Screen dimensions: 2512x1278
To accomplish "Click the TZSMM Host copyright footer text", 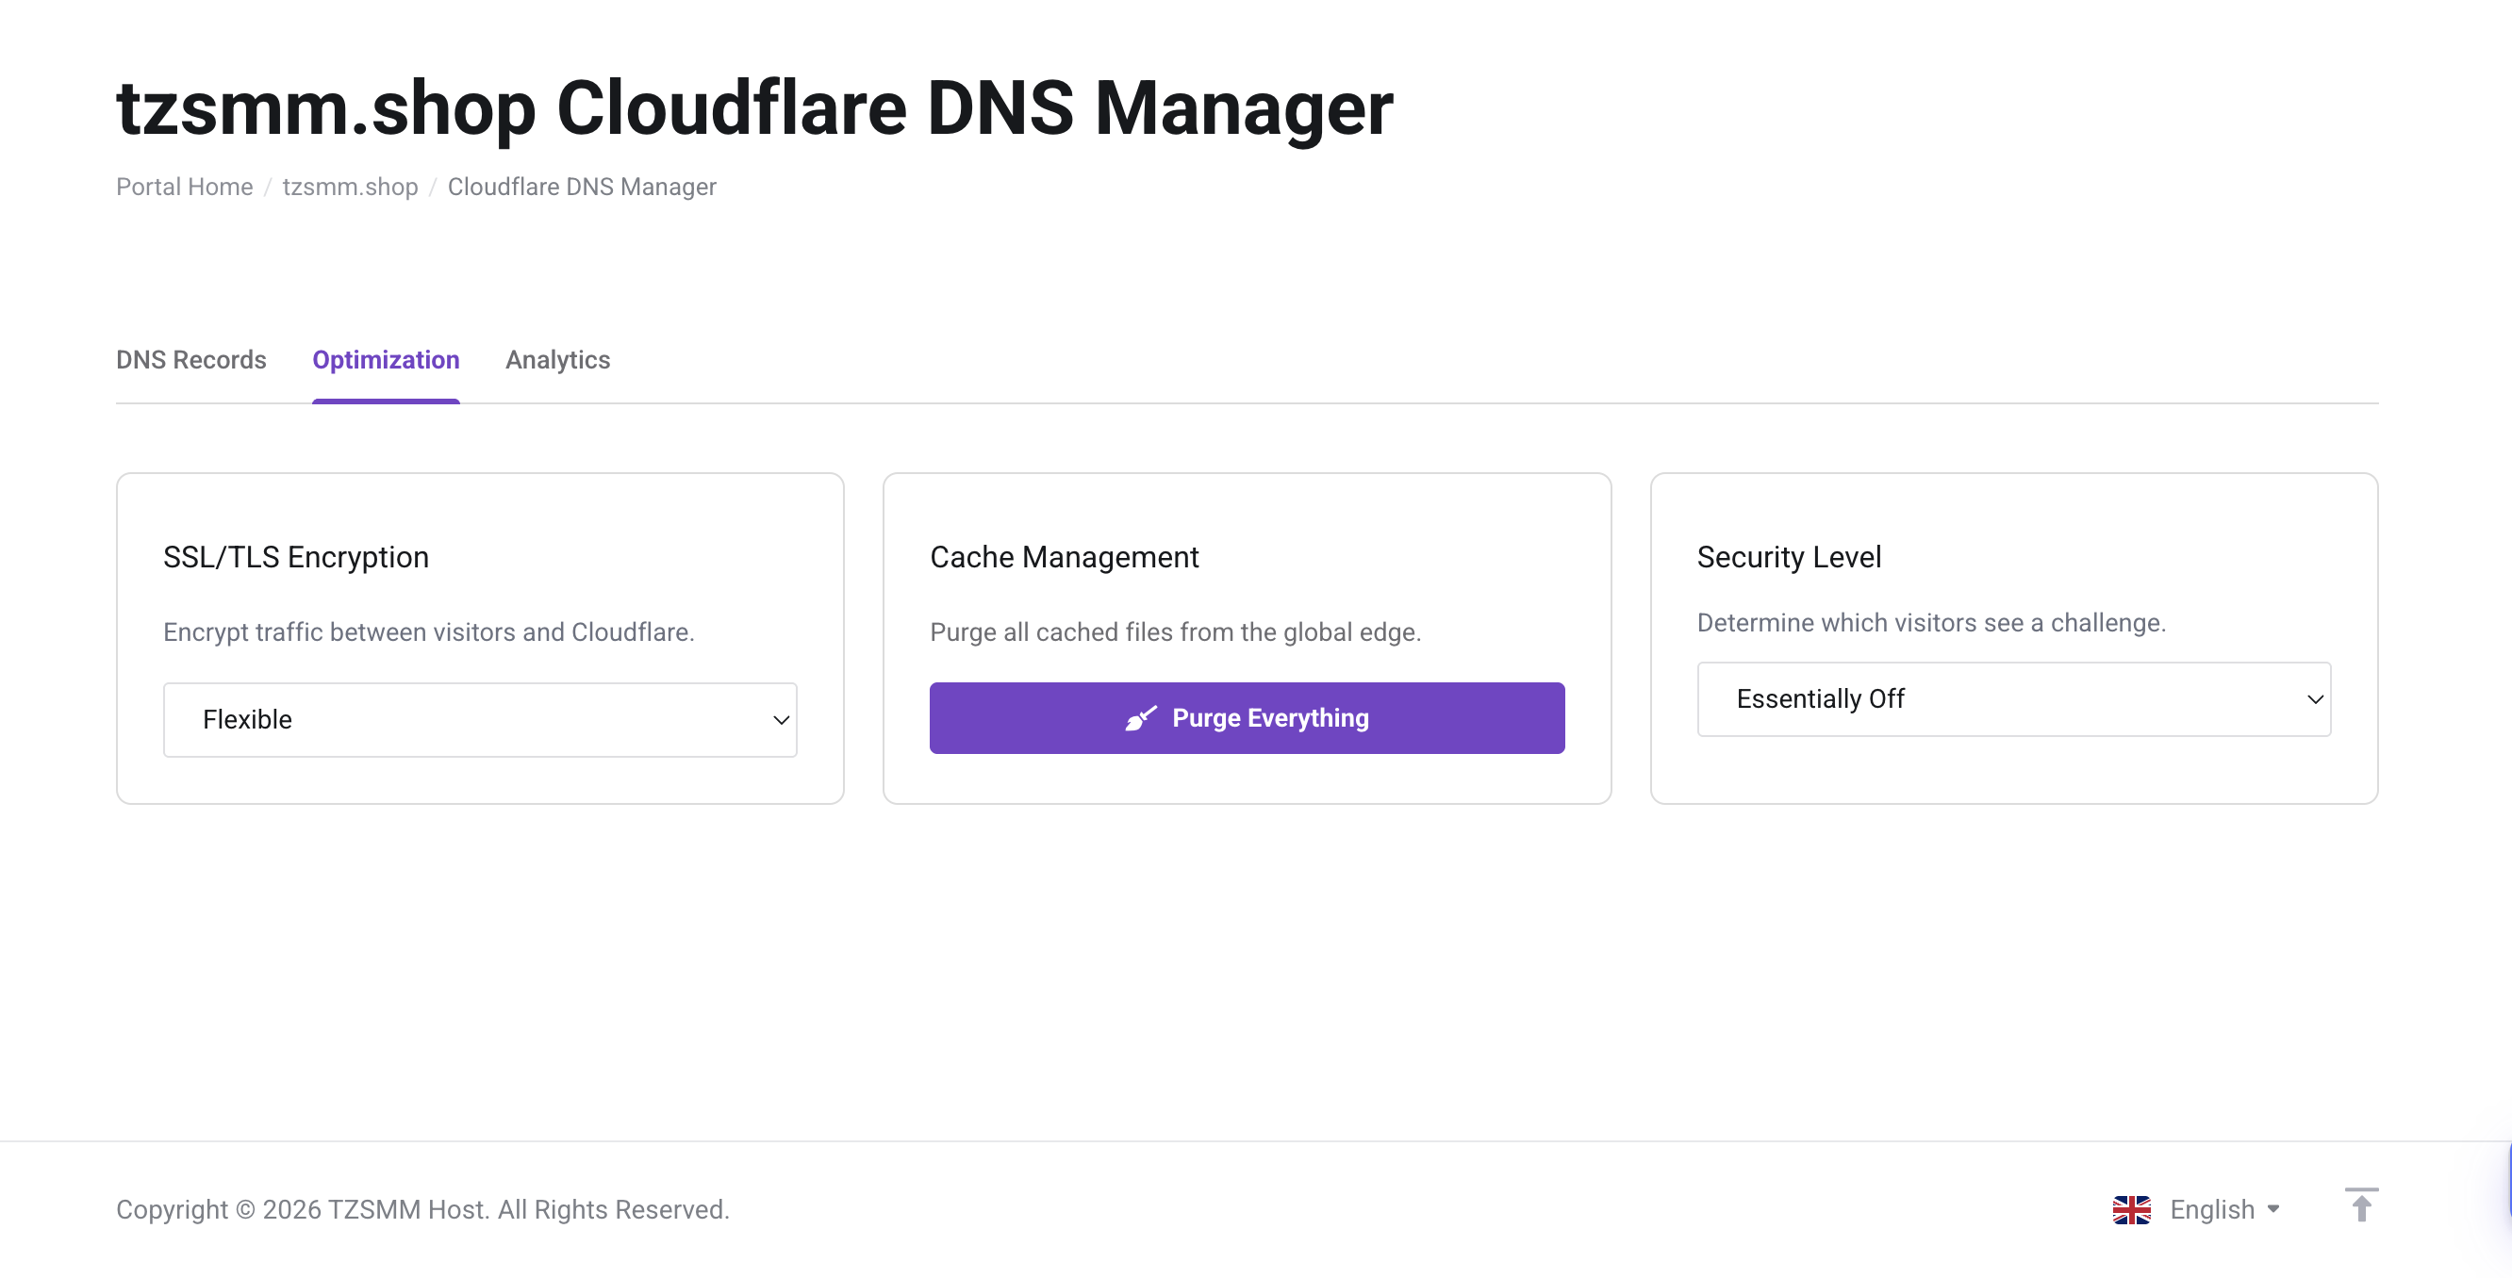I will (422, 1210).
